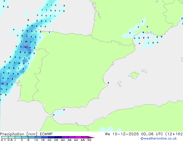Select the 0.5–1 mm legend color swatch
Image resolution: width=183 pixels, height=141 pixels.
click(12, 137)
